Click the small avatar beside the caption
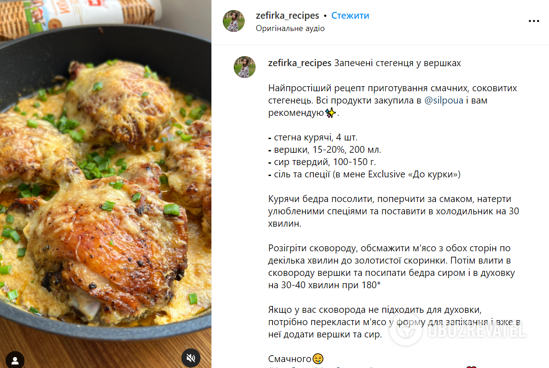Screen dimensions: 549x368 (x=245, y=67)
